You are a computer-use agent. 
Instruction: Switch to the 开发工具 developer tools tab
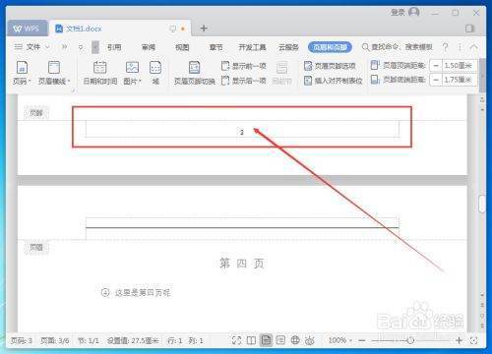click(x=252, y=47)
